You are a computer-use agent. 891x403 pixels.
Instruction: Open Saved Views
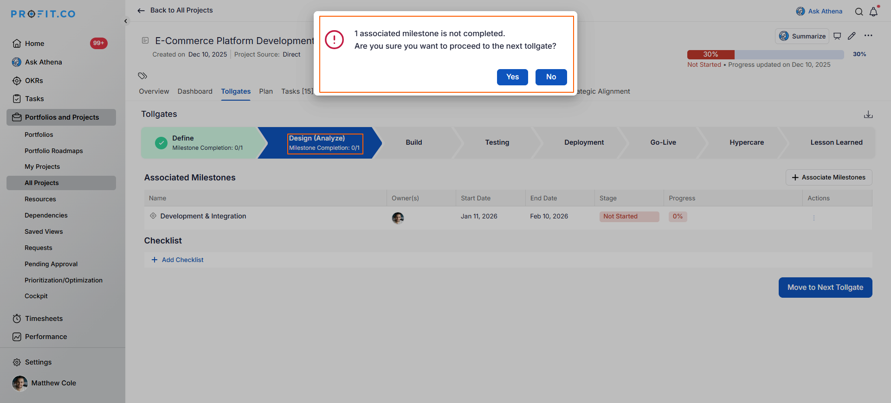(x=44, y=231)
